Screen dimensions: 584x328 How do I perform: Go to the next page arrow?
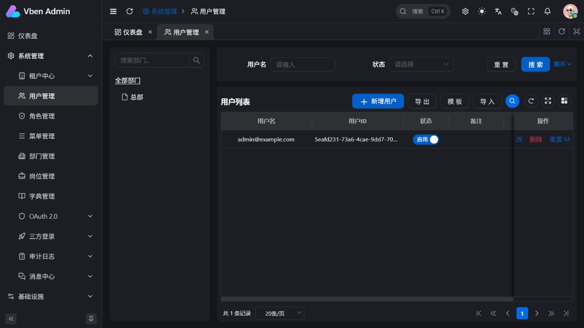coord(537,313)
